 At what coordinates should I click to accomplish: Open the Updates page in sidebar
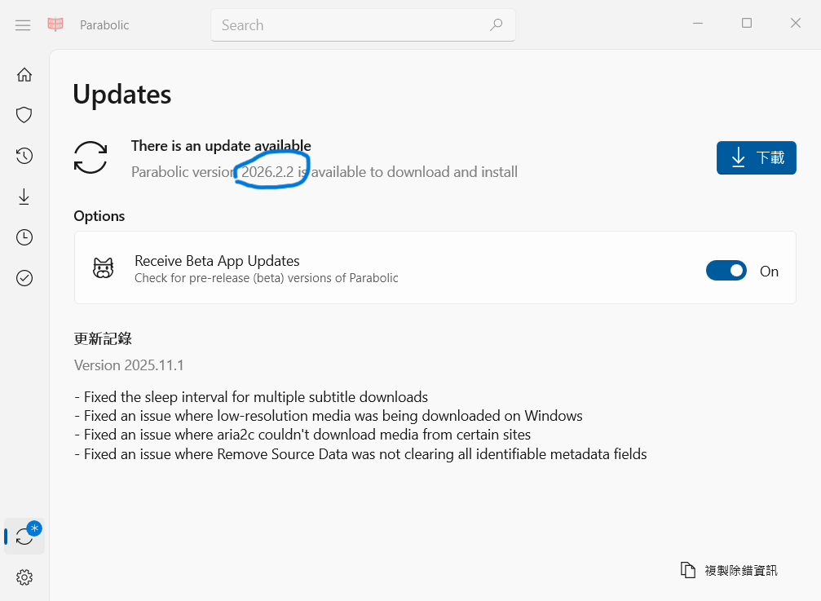coord(24,537)
